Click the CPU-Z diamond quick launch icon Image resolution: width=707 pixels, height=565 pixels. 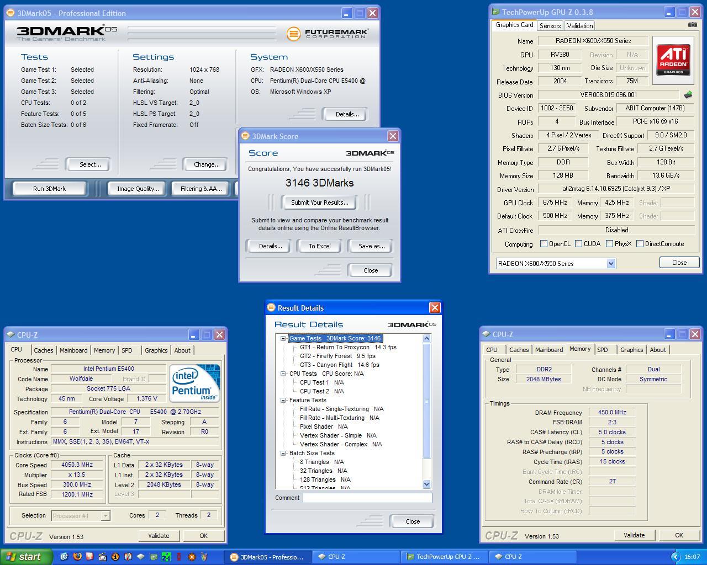tap(141, 557)
